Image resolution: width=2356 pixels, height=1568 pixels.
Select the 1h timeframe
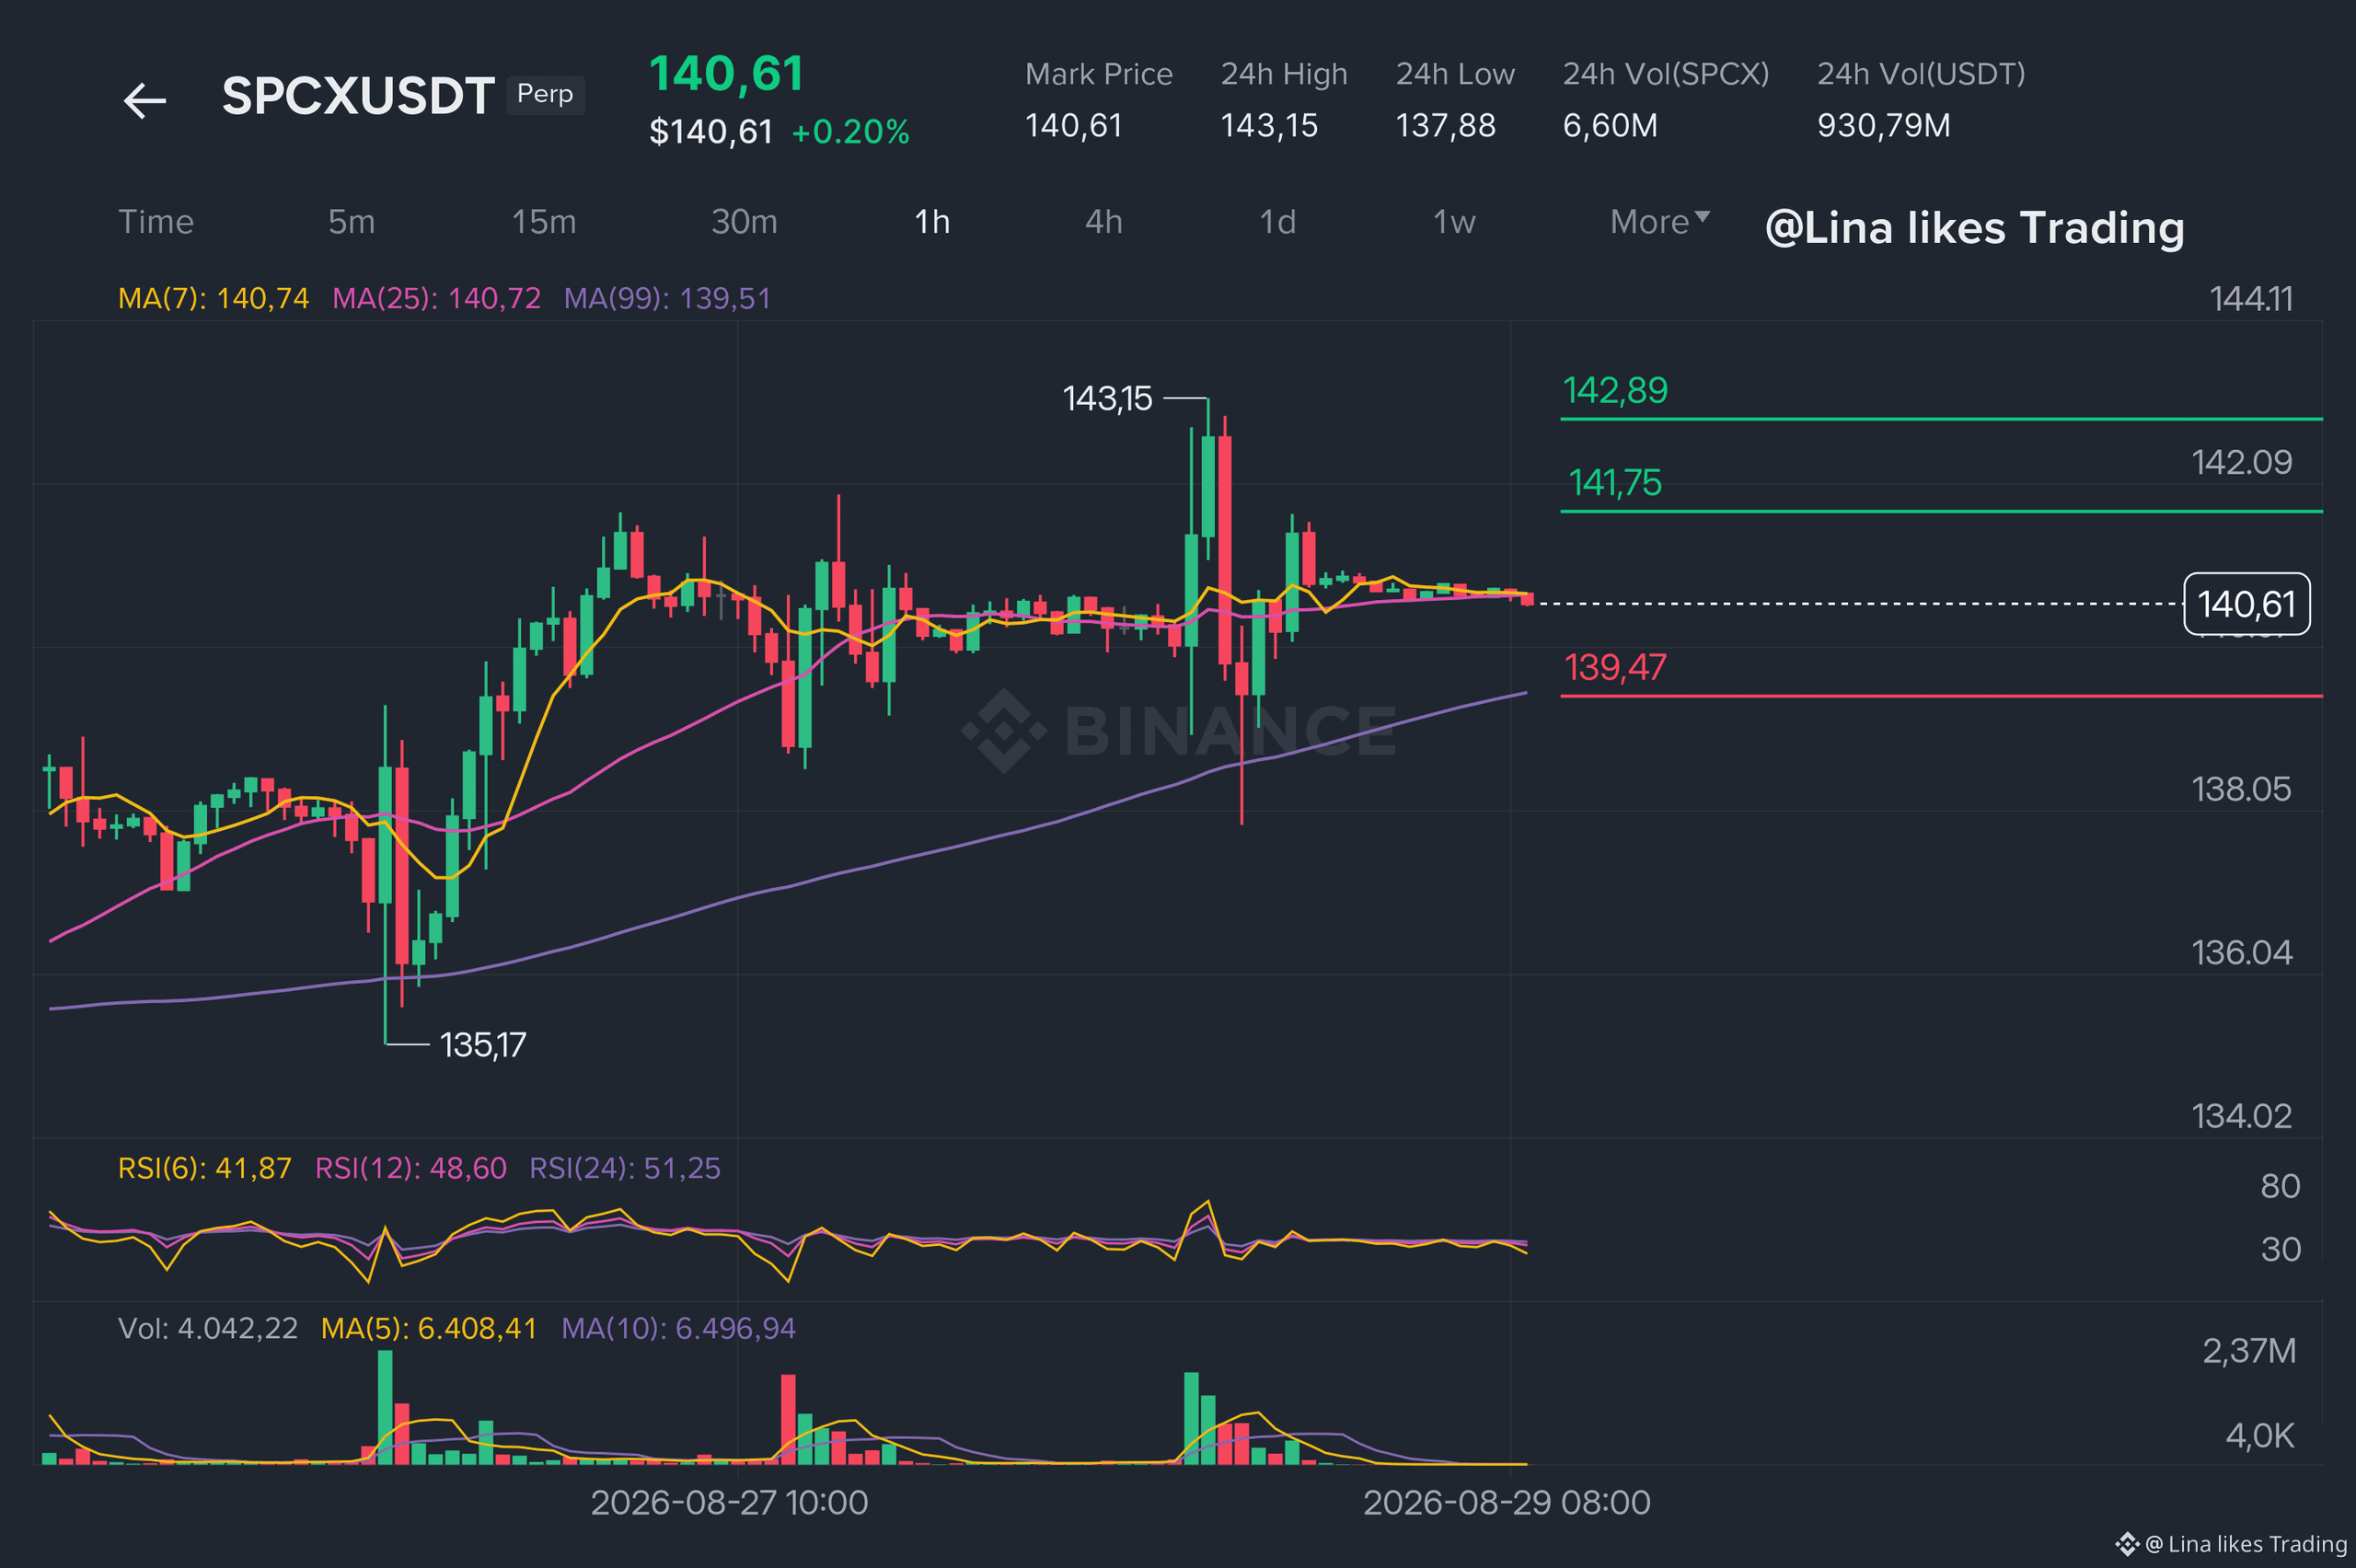(932, 221)
